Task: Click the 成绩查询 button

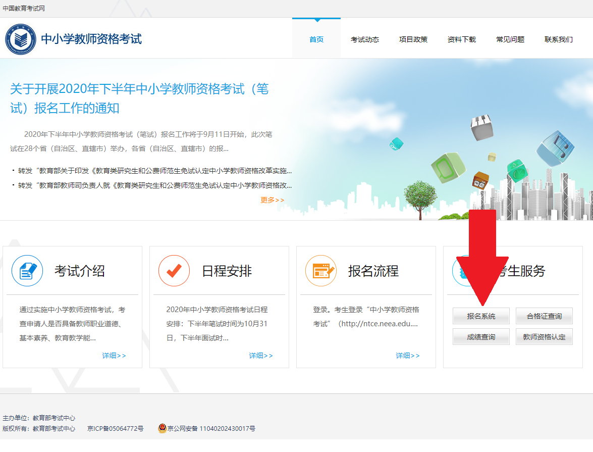Action: point(481,337)
